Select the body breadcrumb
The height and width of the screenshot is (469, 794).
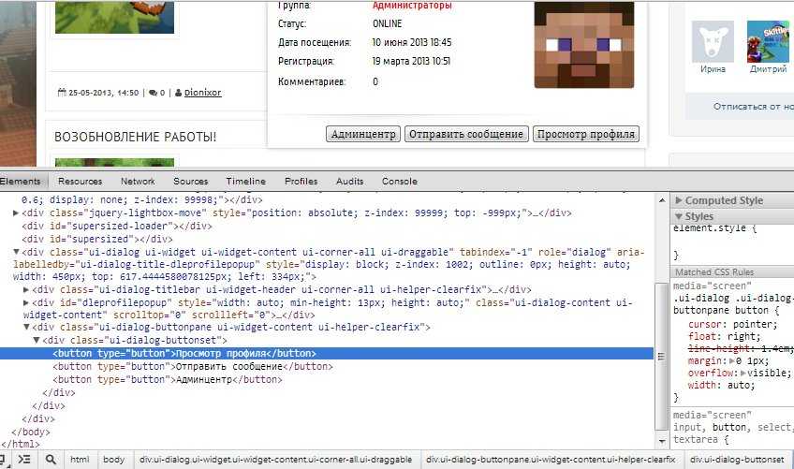(113, 460)
